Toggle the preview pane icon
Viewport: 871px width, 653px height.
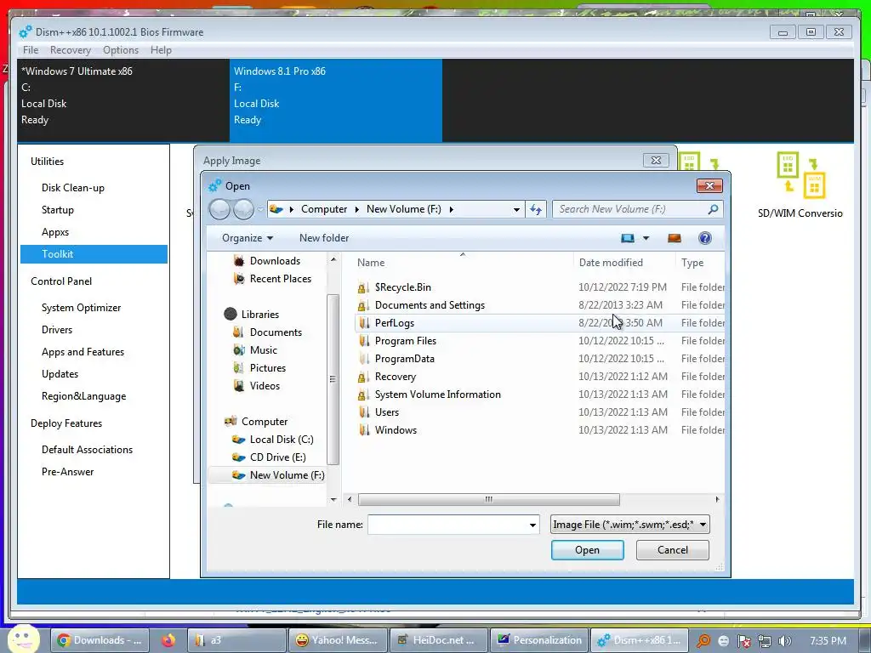pos(674,238)
